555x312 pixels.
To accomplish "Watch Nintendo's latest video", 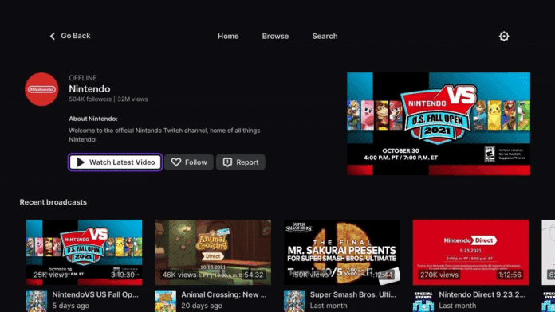I will pyautogui.click(x=116, y=162).
